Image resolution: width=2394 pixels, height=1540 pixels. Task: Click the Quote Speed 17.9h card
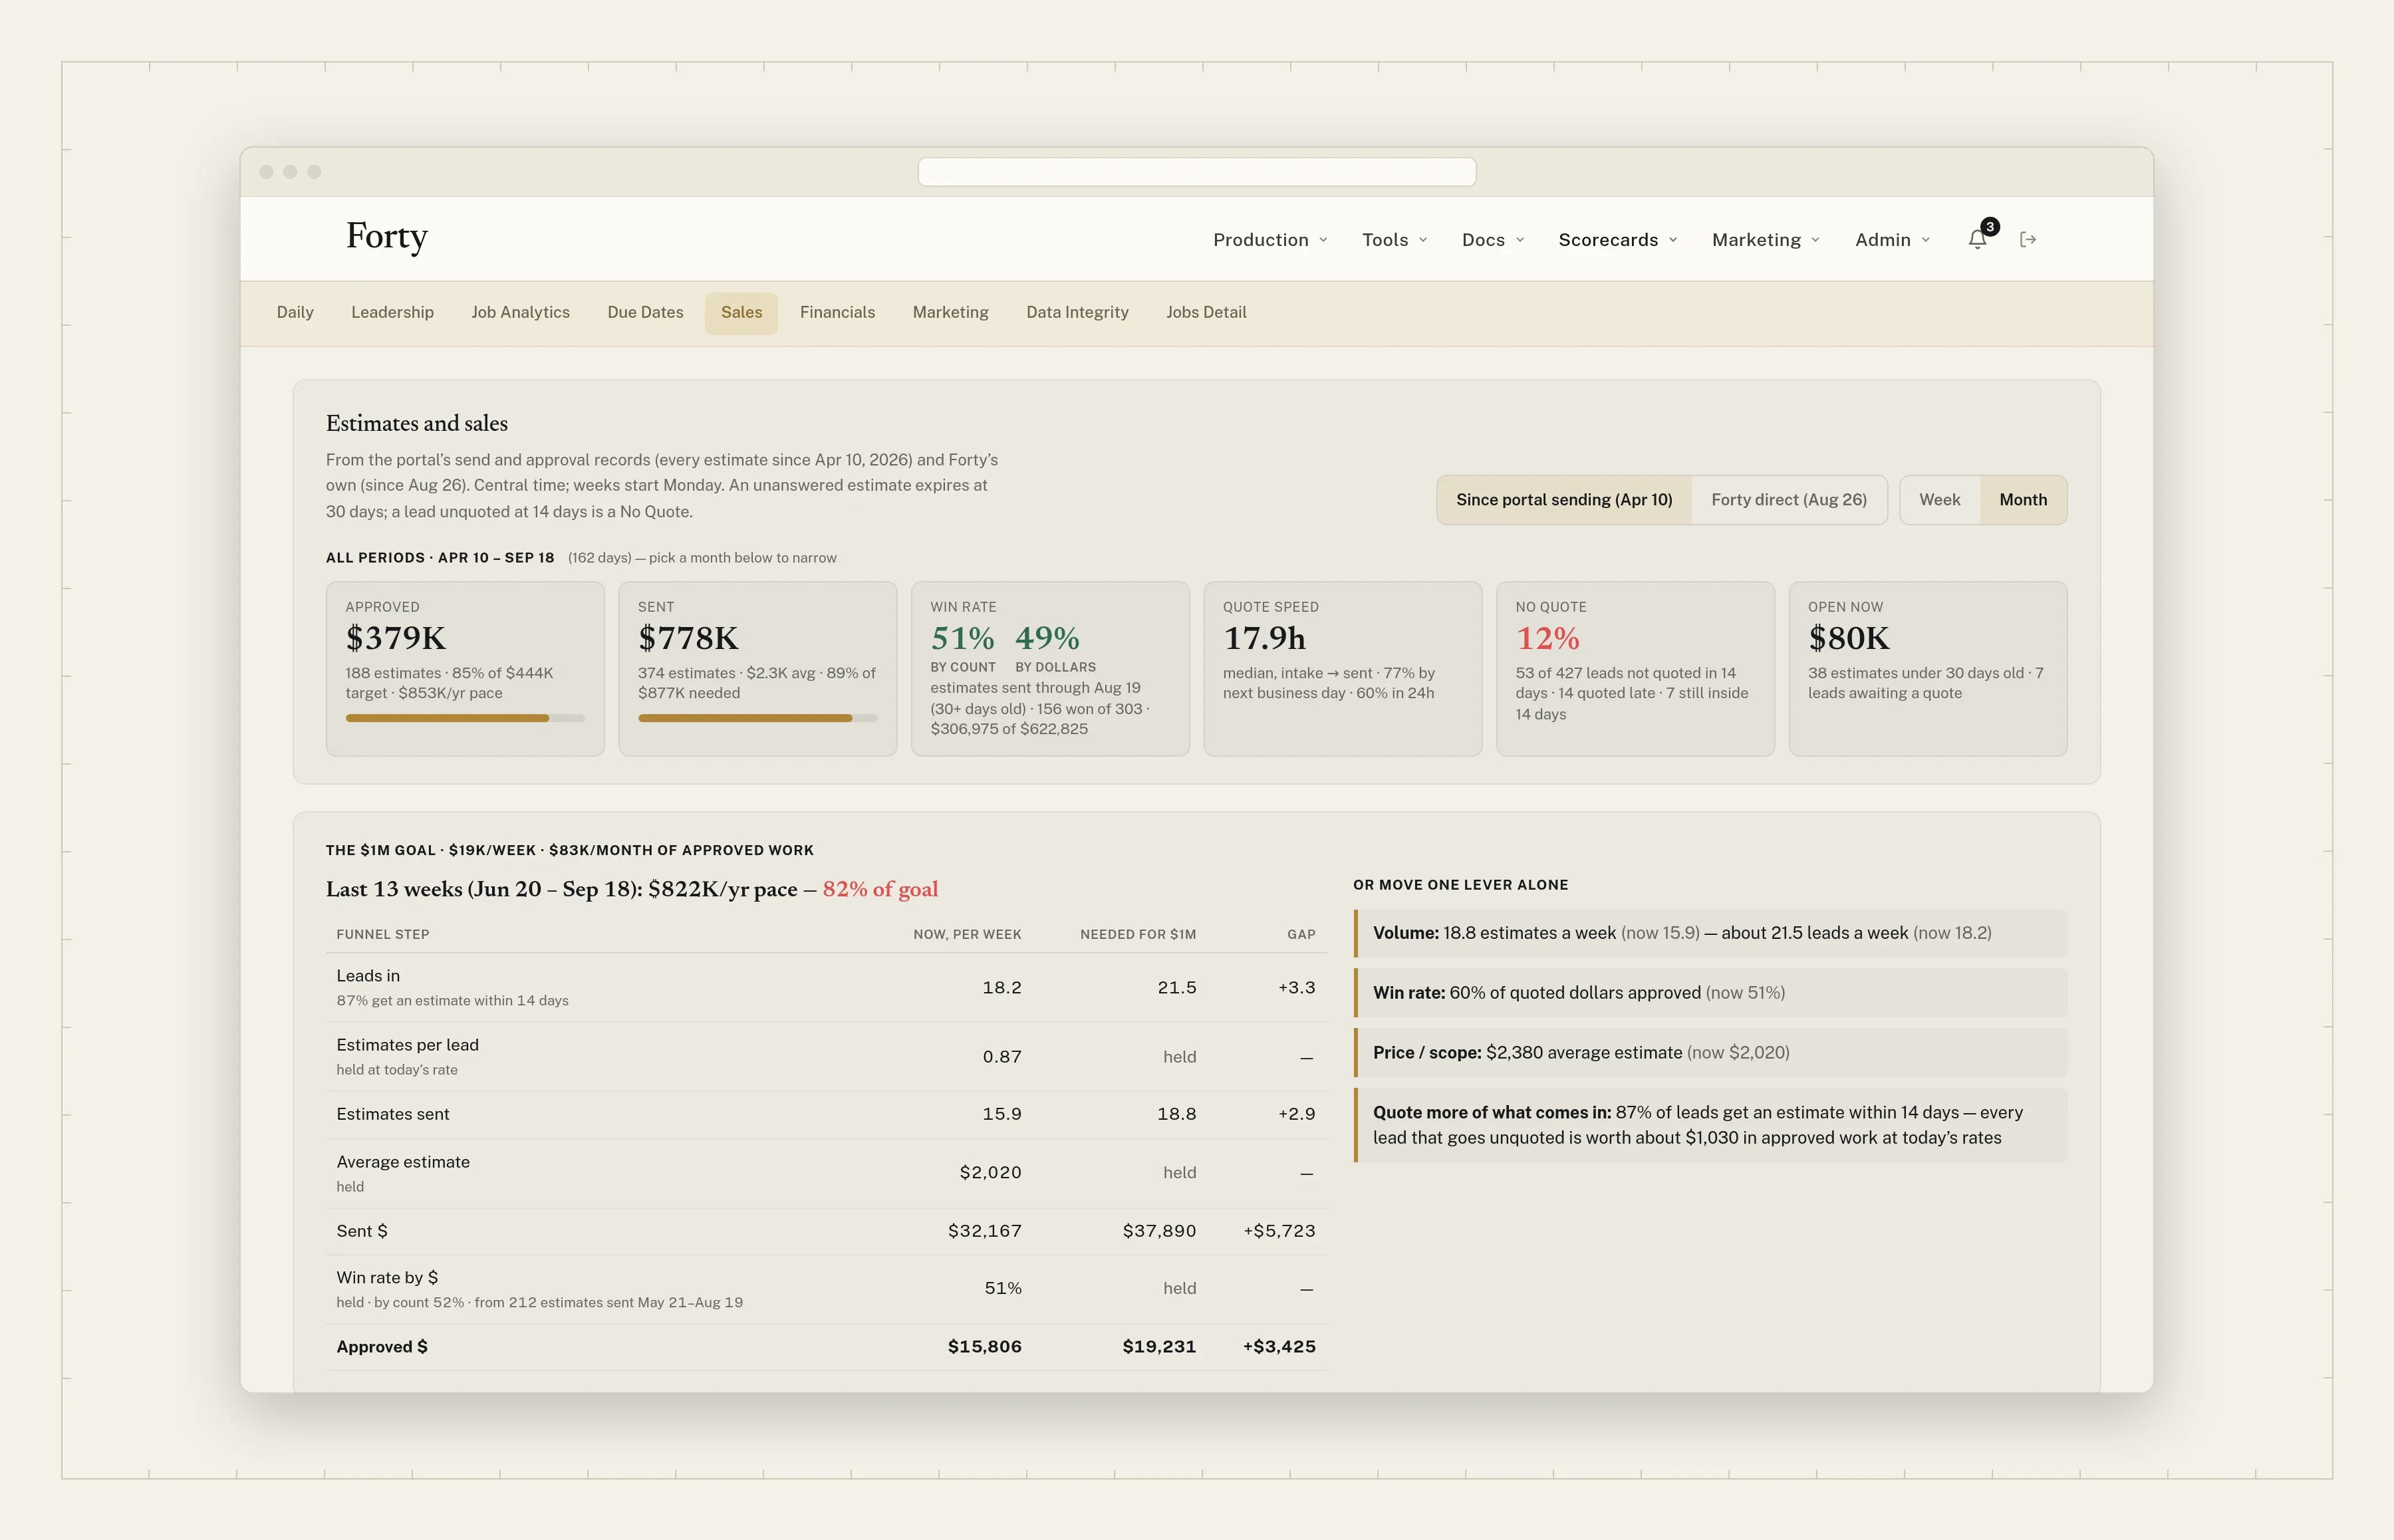(x=1342, y=669)
